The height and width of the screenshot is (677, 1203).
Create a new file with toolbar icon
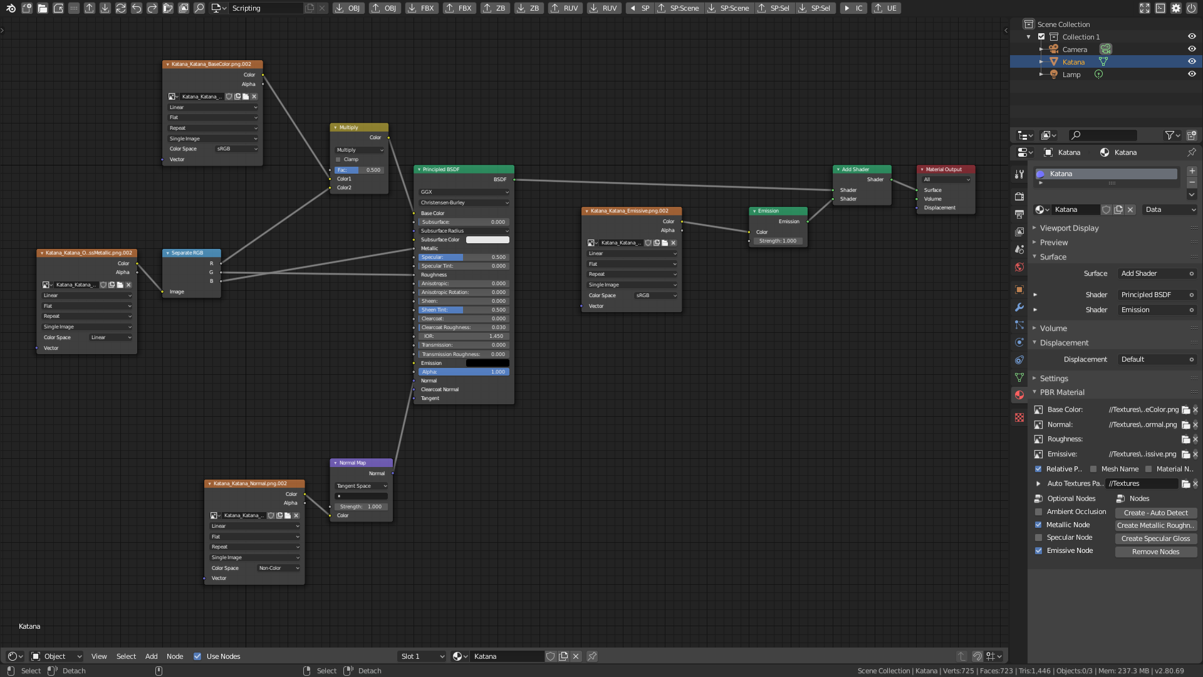pyautogui.click(x=26, y=8)
